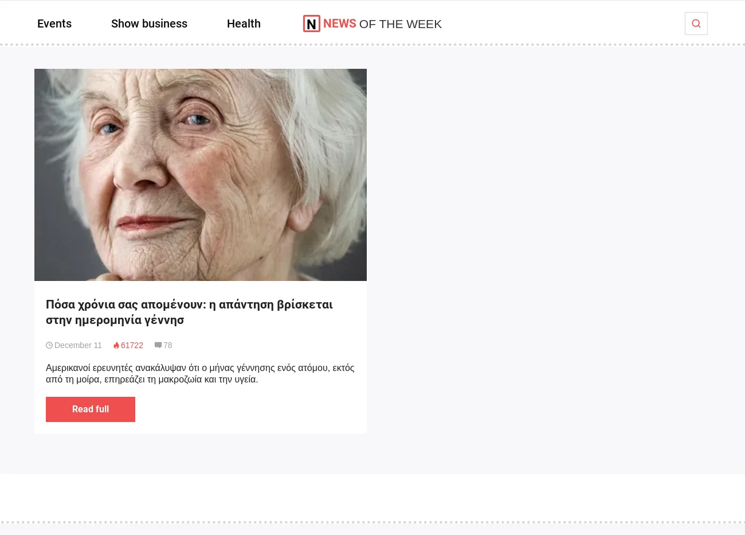The height and width of the screenshot is (535, 745).
Task: Click the article excerpt paragraph text
Action: (200, 373)
